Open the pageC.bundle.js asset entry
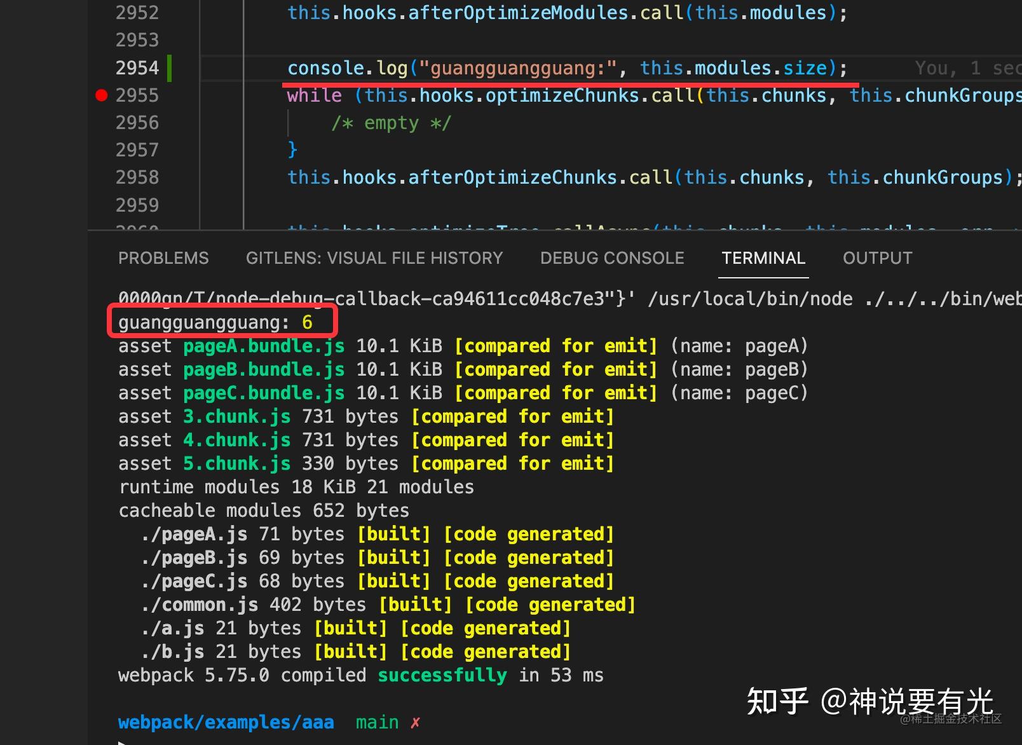Screen dimensions: 1022x745 pos(263,392)
